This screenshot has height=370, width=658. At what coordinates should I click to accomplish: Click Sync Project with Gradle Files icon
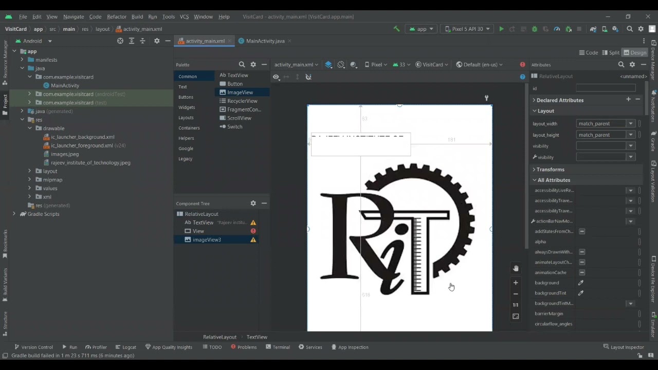[593, 29]
